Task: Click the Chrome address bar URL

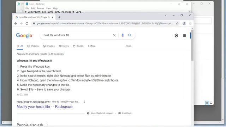Action: pyautogui.click(x=105, y=24)
